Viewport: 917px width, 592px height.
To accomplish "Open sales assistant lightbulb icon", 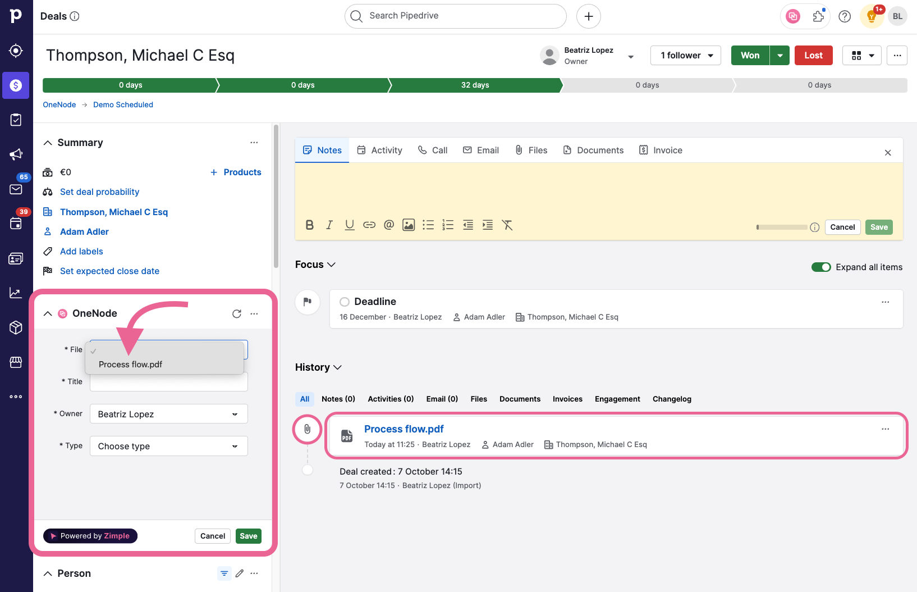I will pyautogui.click(x=872, y=16).
